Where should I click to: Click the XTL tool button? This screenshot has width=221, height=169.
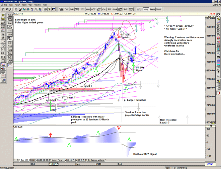click(x=10, y=66)
